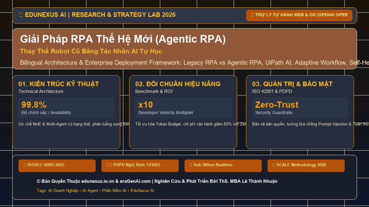Viewport: 369px width, 207px height.
Task: Select the Zero-Trust metric value
Action: [x=277, y=105]
